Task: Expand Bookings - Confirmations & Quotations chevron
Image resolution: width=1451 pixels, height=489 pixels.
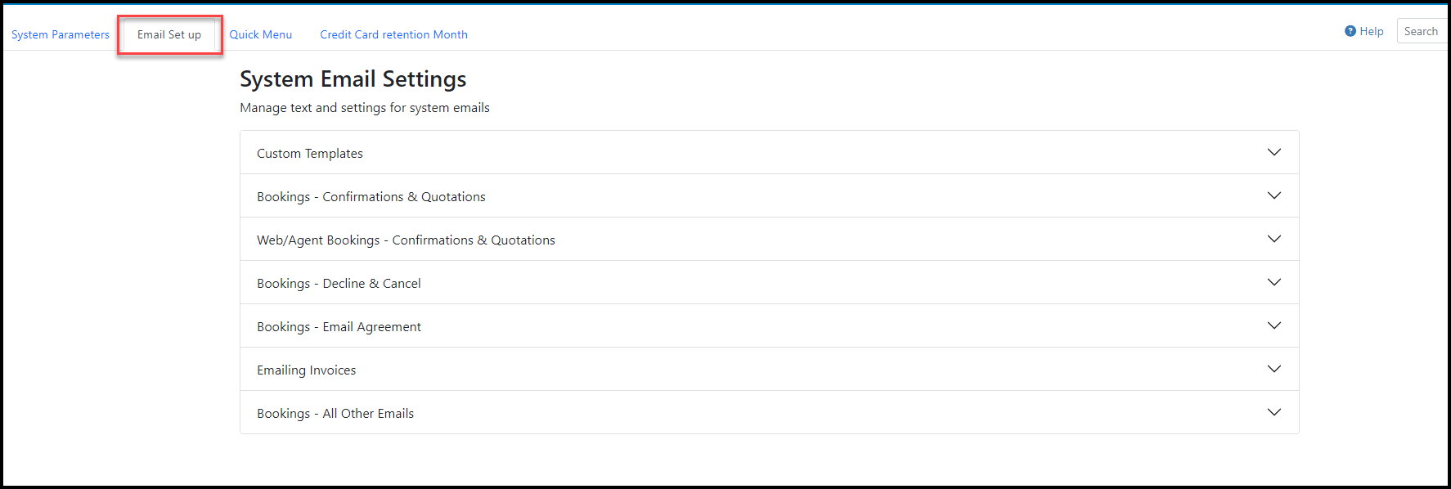Action: point(1274,195)
